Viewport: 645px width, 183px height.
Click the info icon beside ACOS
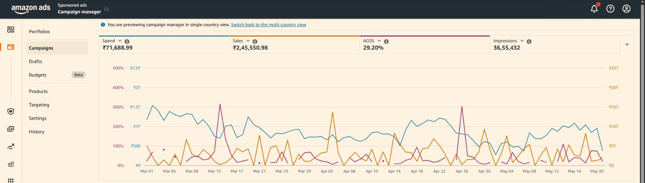(386, 42)
